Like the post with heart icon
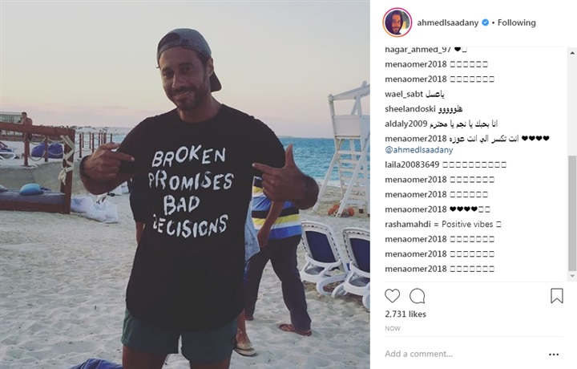 tap(392, 296)
